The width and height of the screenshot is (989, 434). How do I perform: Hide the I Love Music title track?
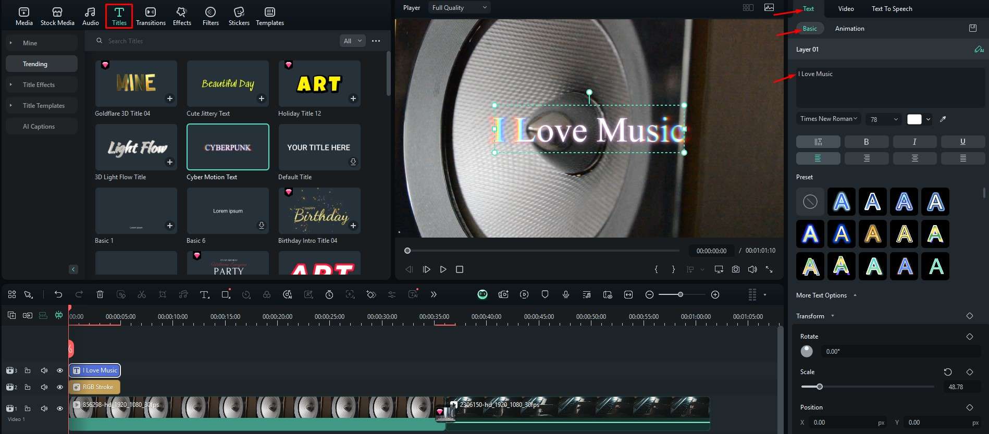(x=60, y=370)
